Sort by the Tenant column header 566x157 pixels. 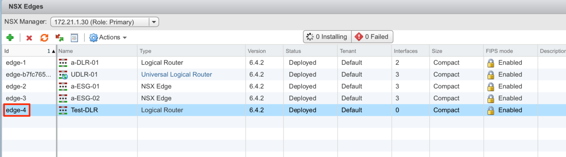tap(364, 51)
